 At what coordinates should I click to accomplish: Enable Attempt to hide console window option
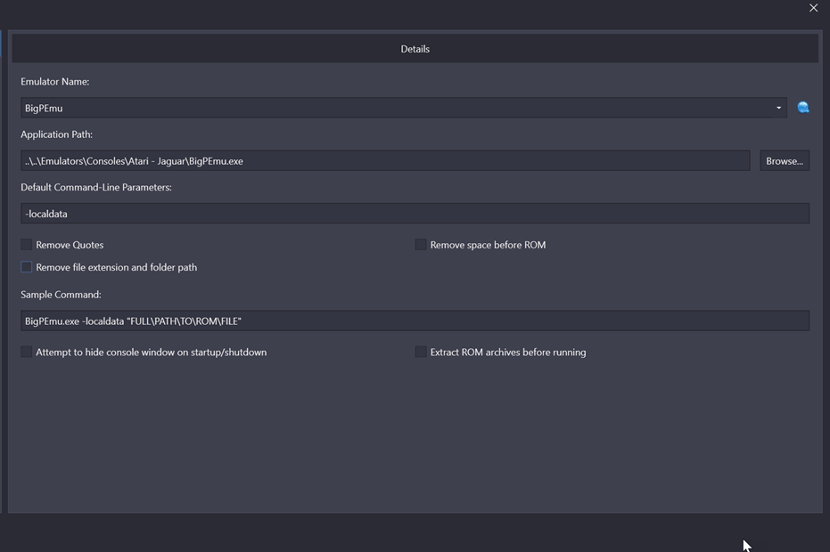[x=27, y=352]
